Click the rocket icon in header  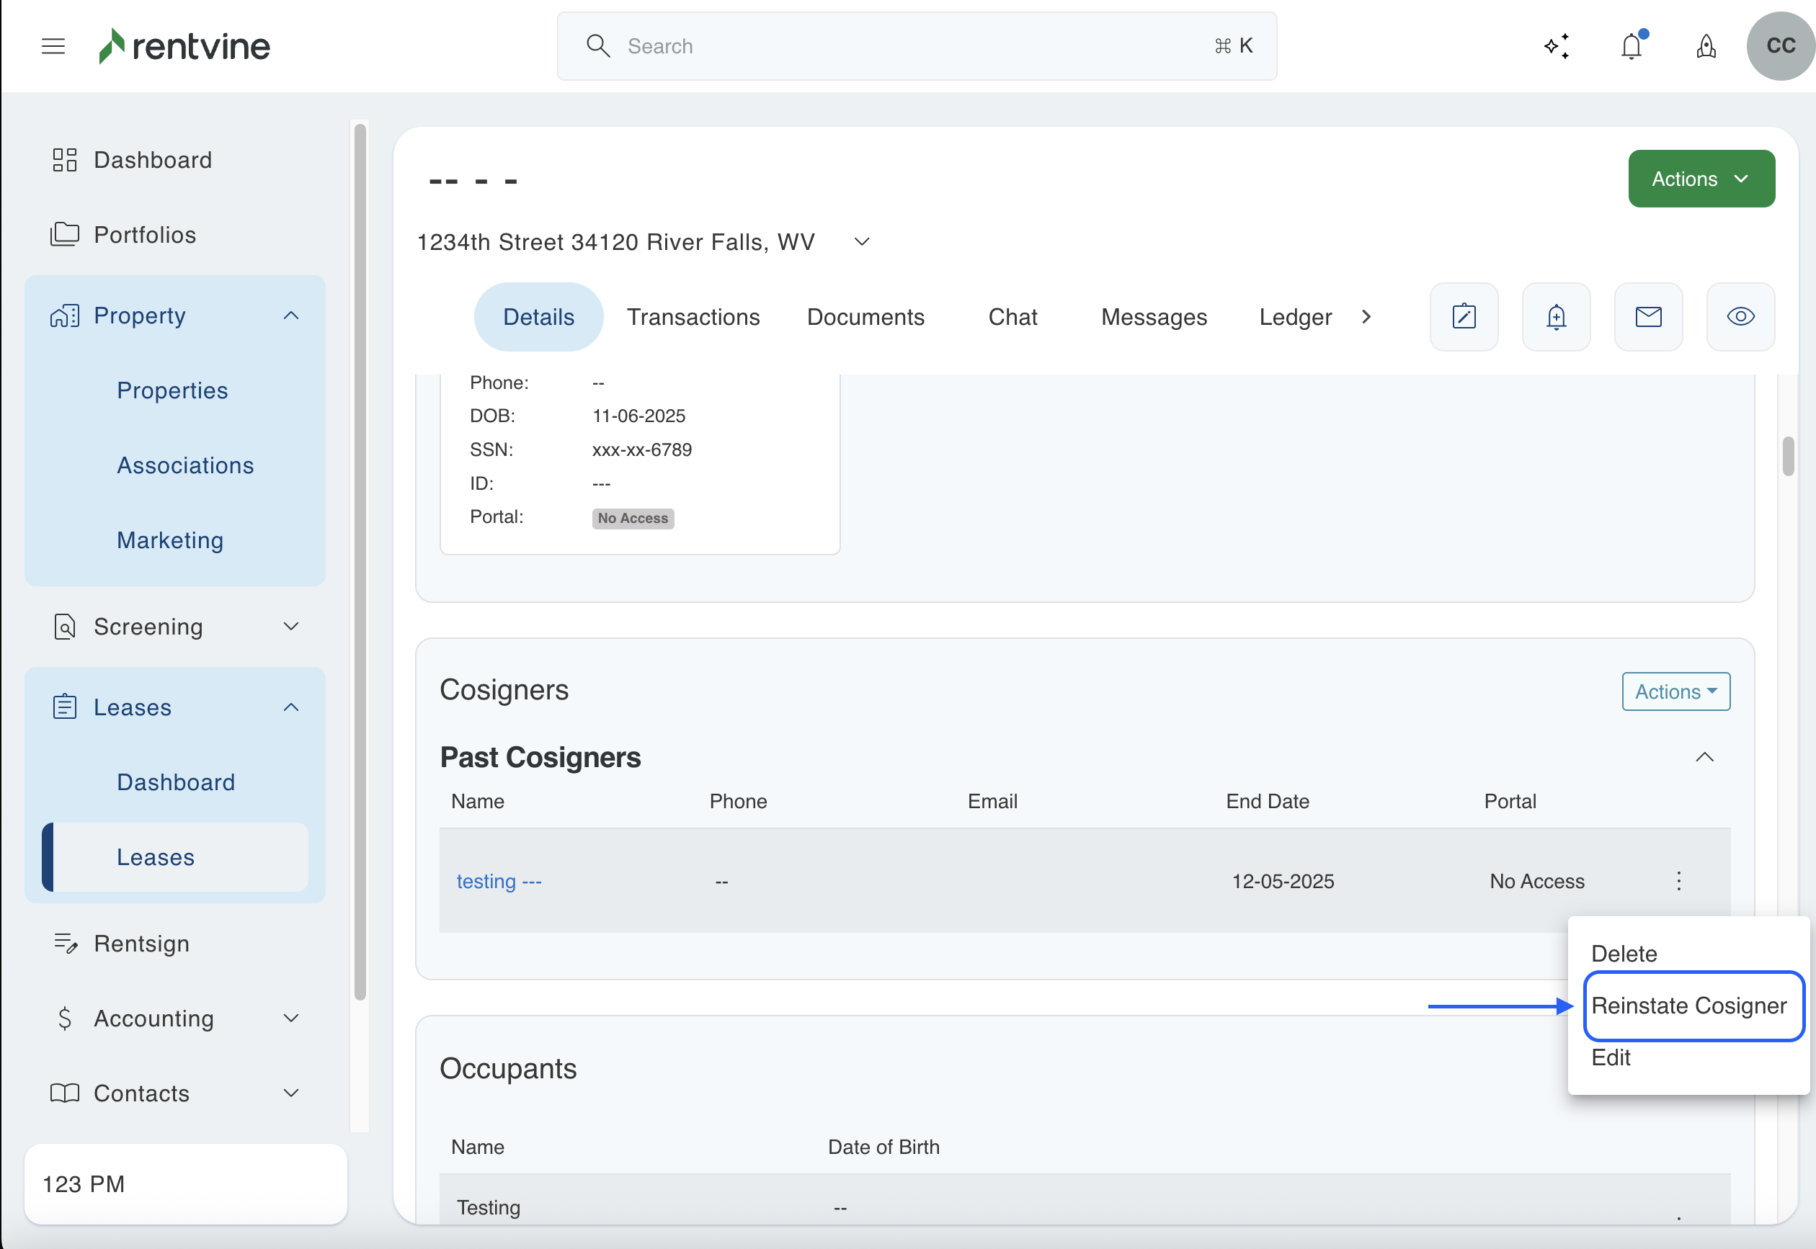click(x=1706, y=46)
